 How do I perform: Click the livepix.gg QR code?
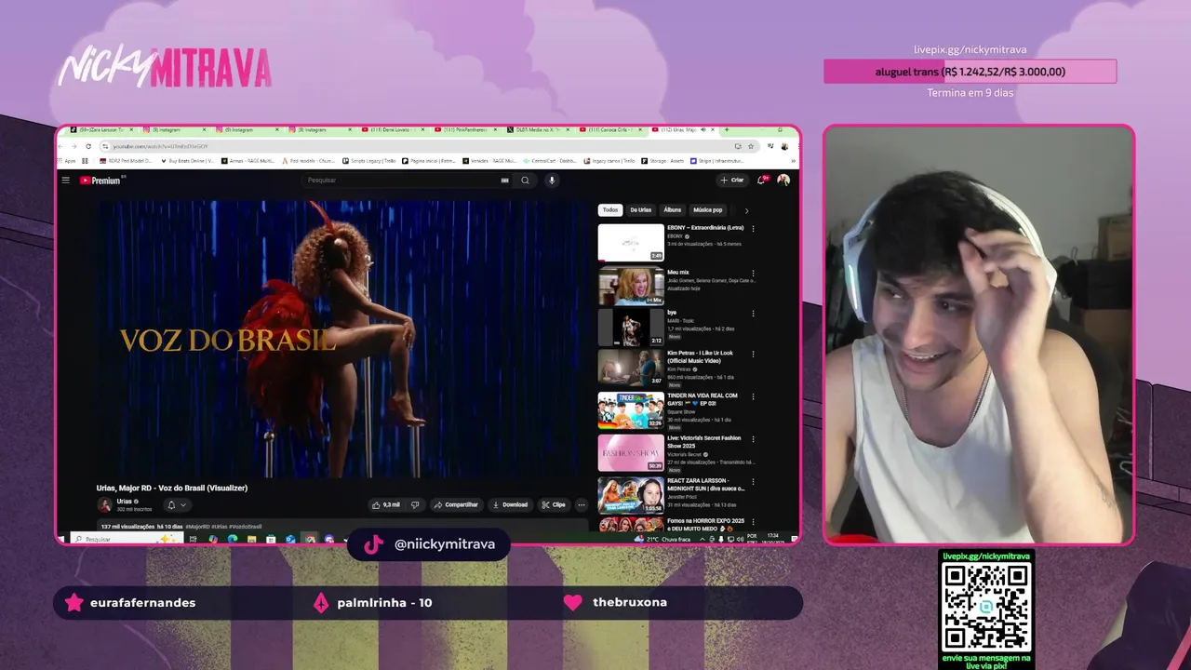point(986,607)
